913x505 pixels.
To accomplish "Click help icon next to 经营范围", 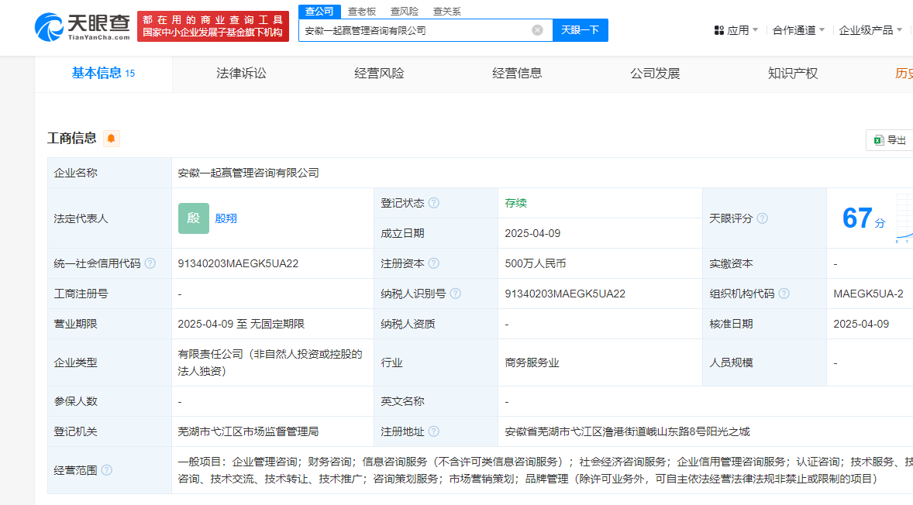I will 106,470.
